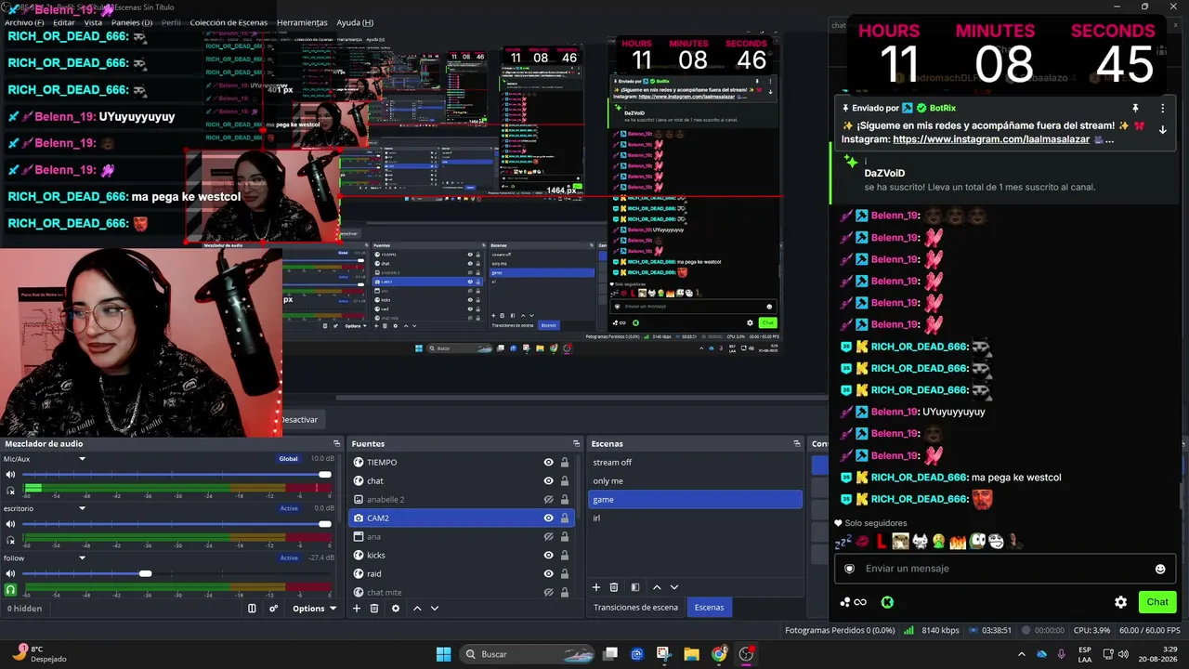Open the Editar menu

[64, 22]
